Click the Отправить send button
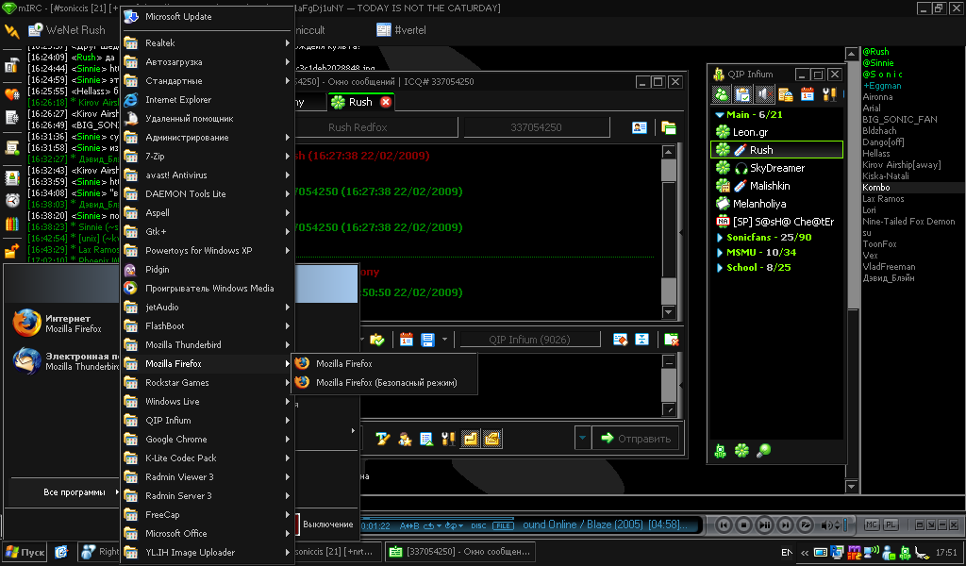The height and width of the screenshot is (566, 966). click(x=635, y=438)
